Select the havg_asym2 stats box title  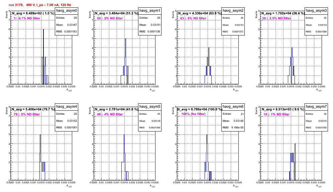pyautogui.click(x=233, y=11)
